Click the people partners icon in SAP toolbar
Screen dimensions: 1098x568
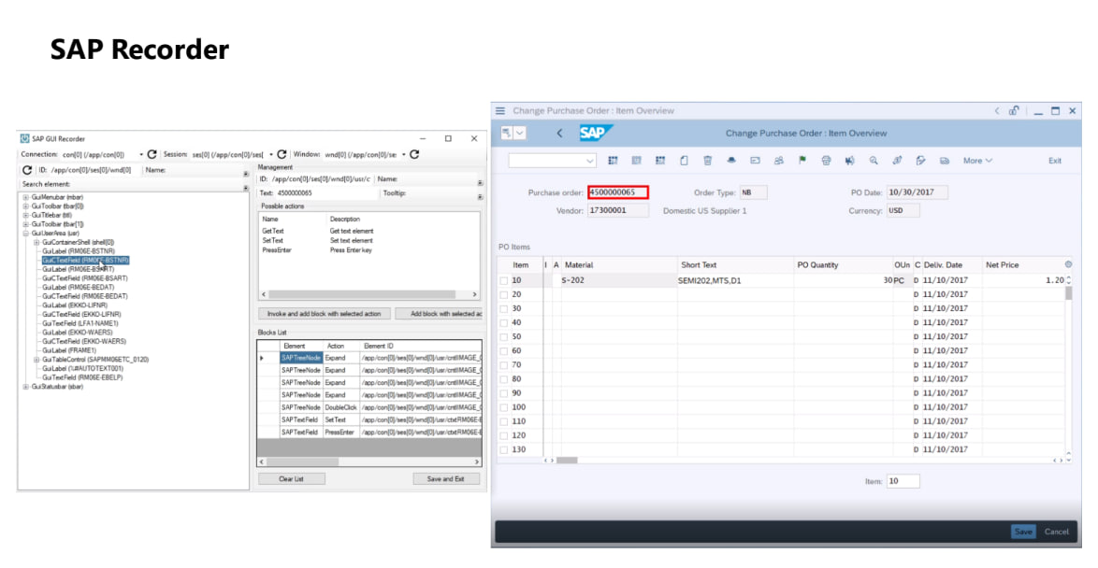pos(779,161)
